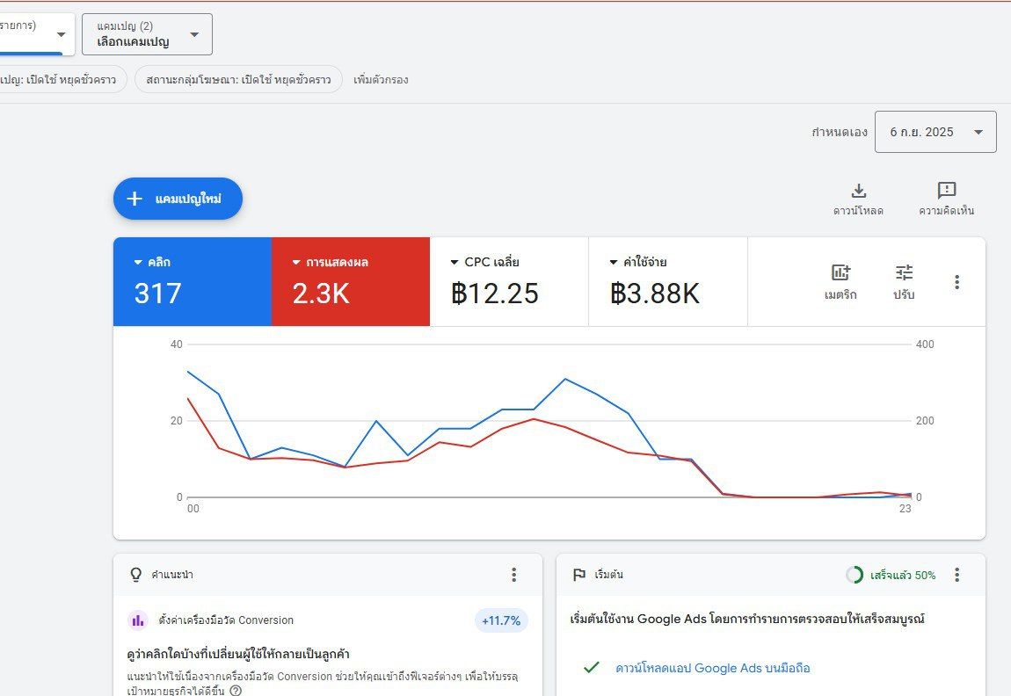Open the feedback (ความคิดเห็น) icon
The height and width of the screenshot is (696, 1011).
tap(946, 190)
